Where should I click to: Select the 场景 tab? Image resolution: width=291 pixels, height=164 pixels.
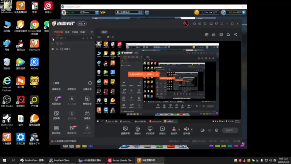point(83,32)
